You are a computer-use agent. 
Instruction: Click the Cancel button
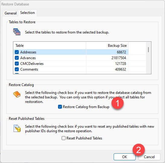tap(149, 157)
